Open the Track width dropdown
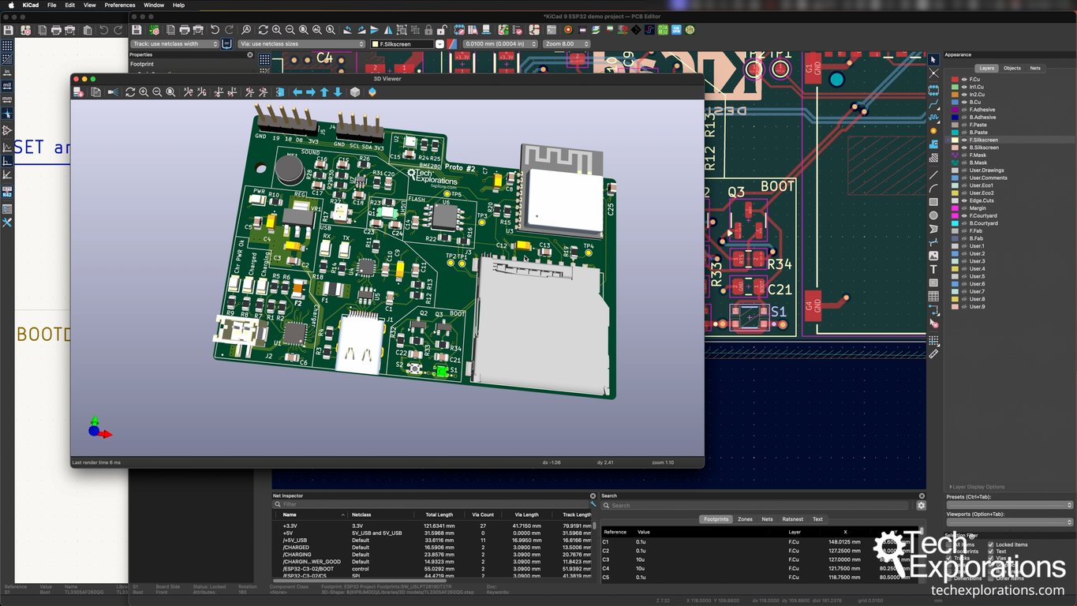This screenshot has height=606, width=1077. pyautogui.click(x=174, y=44)
